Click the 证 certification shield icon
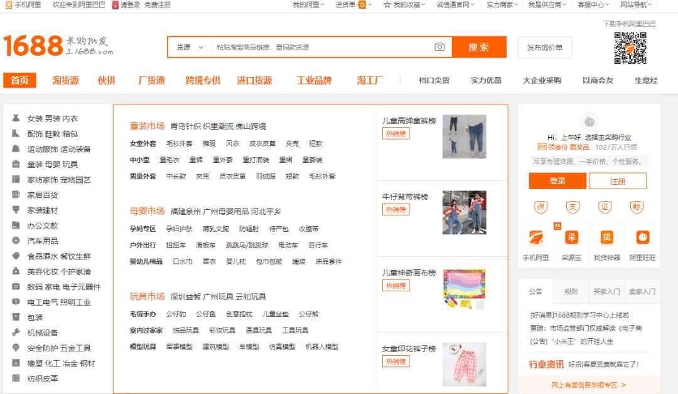The height and width of the screenshot is (394, 678). (x=605, y=207)
